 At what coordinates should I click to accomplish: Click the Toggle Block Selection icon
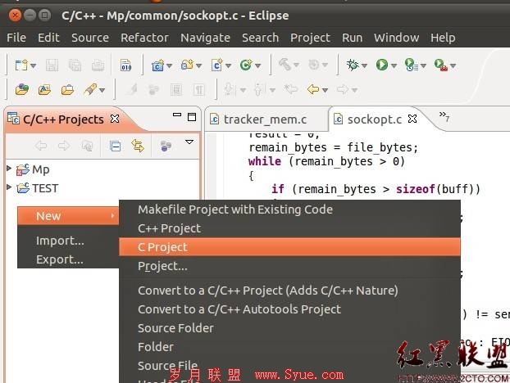(176, 89)
